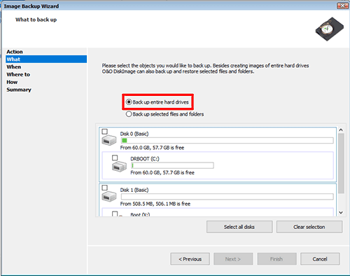Click the Disk 0 hard drive icon

(x=109, y=141)
